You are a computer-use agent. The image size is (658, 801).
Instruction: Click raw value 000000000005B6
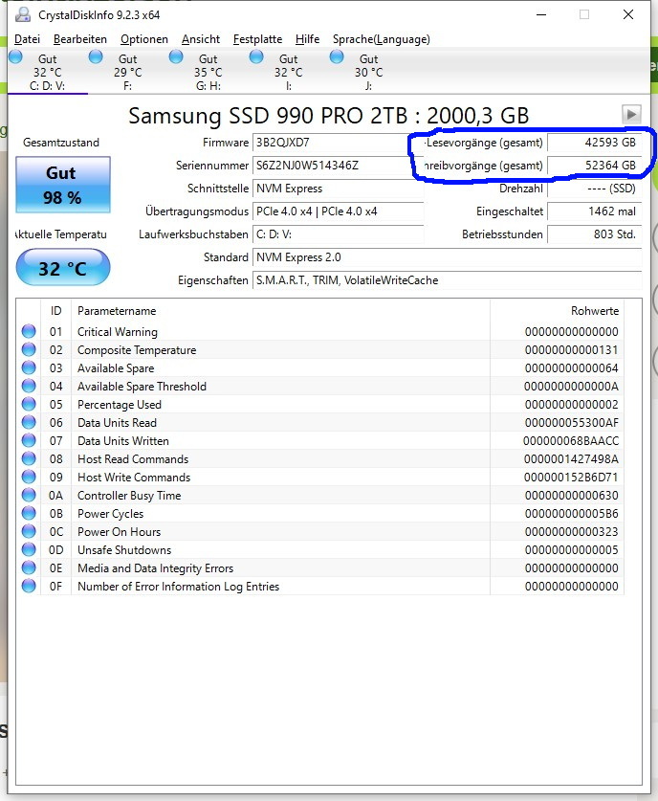[x=571, y=513]
